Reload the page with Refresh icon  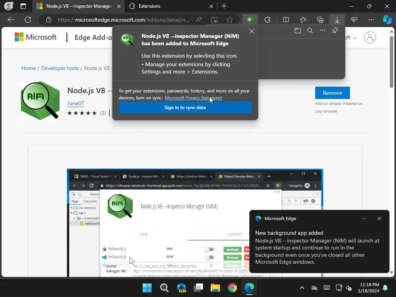coord(28,20)
